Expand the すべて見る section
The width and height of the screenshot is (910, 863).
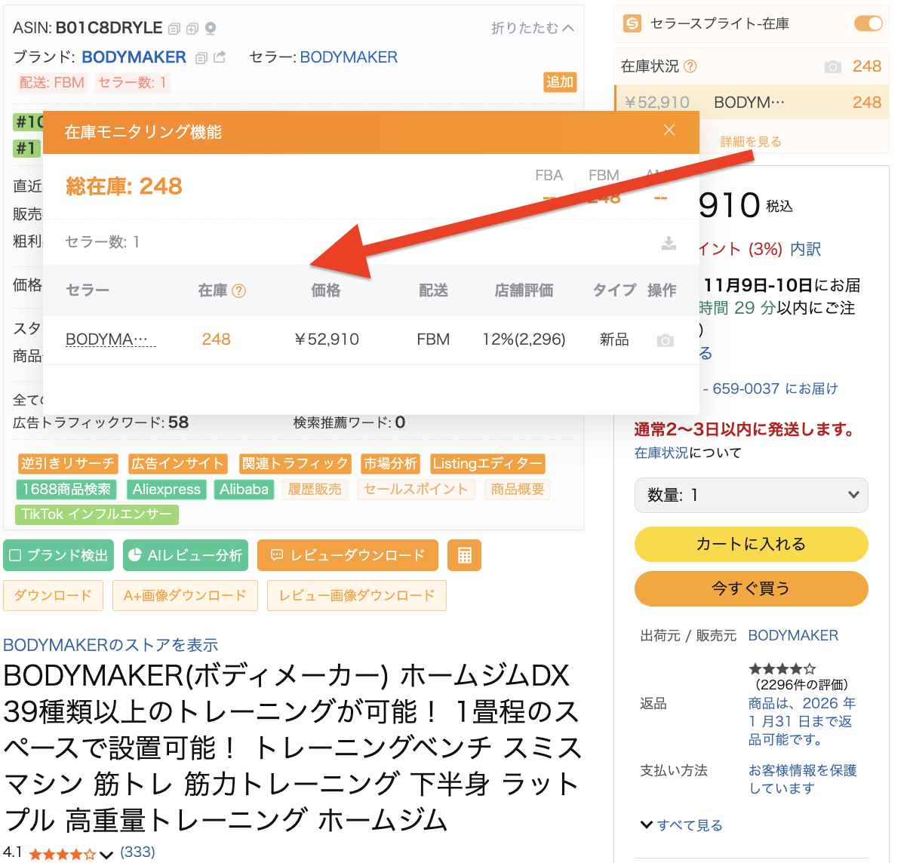681,825
